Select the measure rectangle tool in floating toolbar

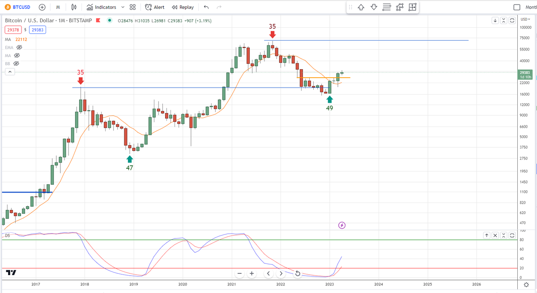point(413,7)
